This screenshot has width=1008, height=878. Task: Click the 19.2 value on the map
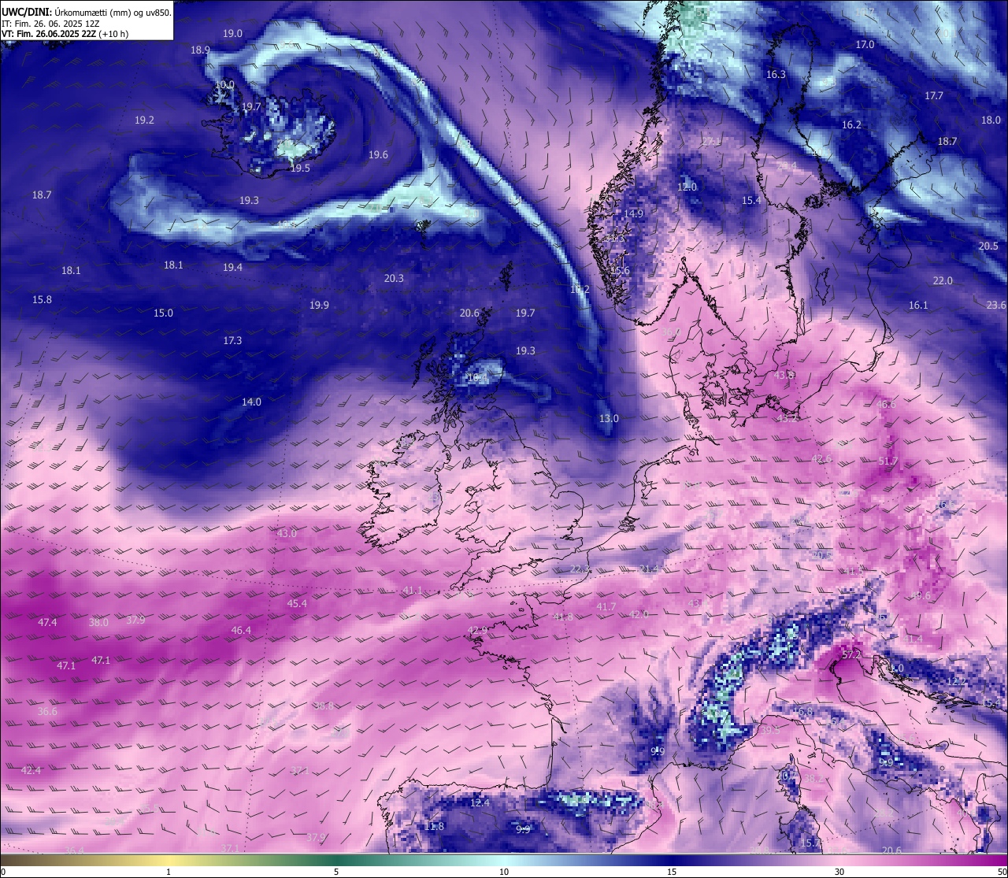coord(144,120)
